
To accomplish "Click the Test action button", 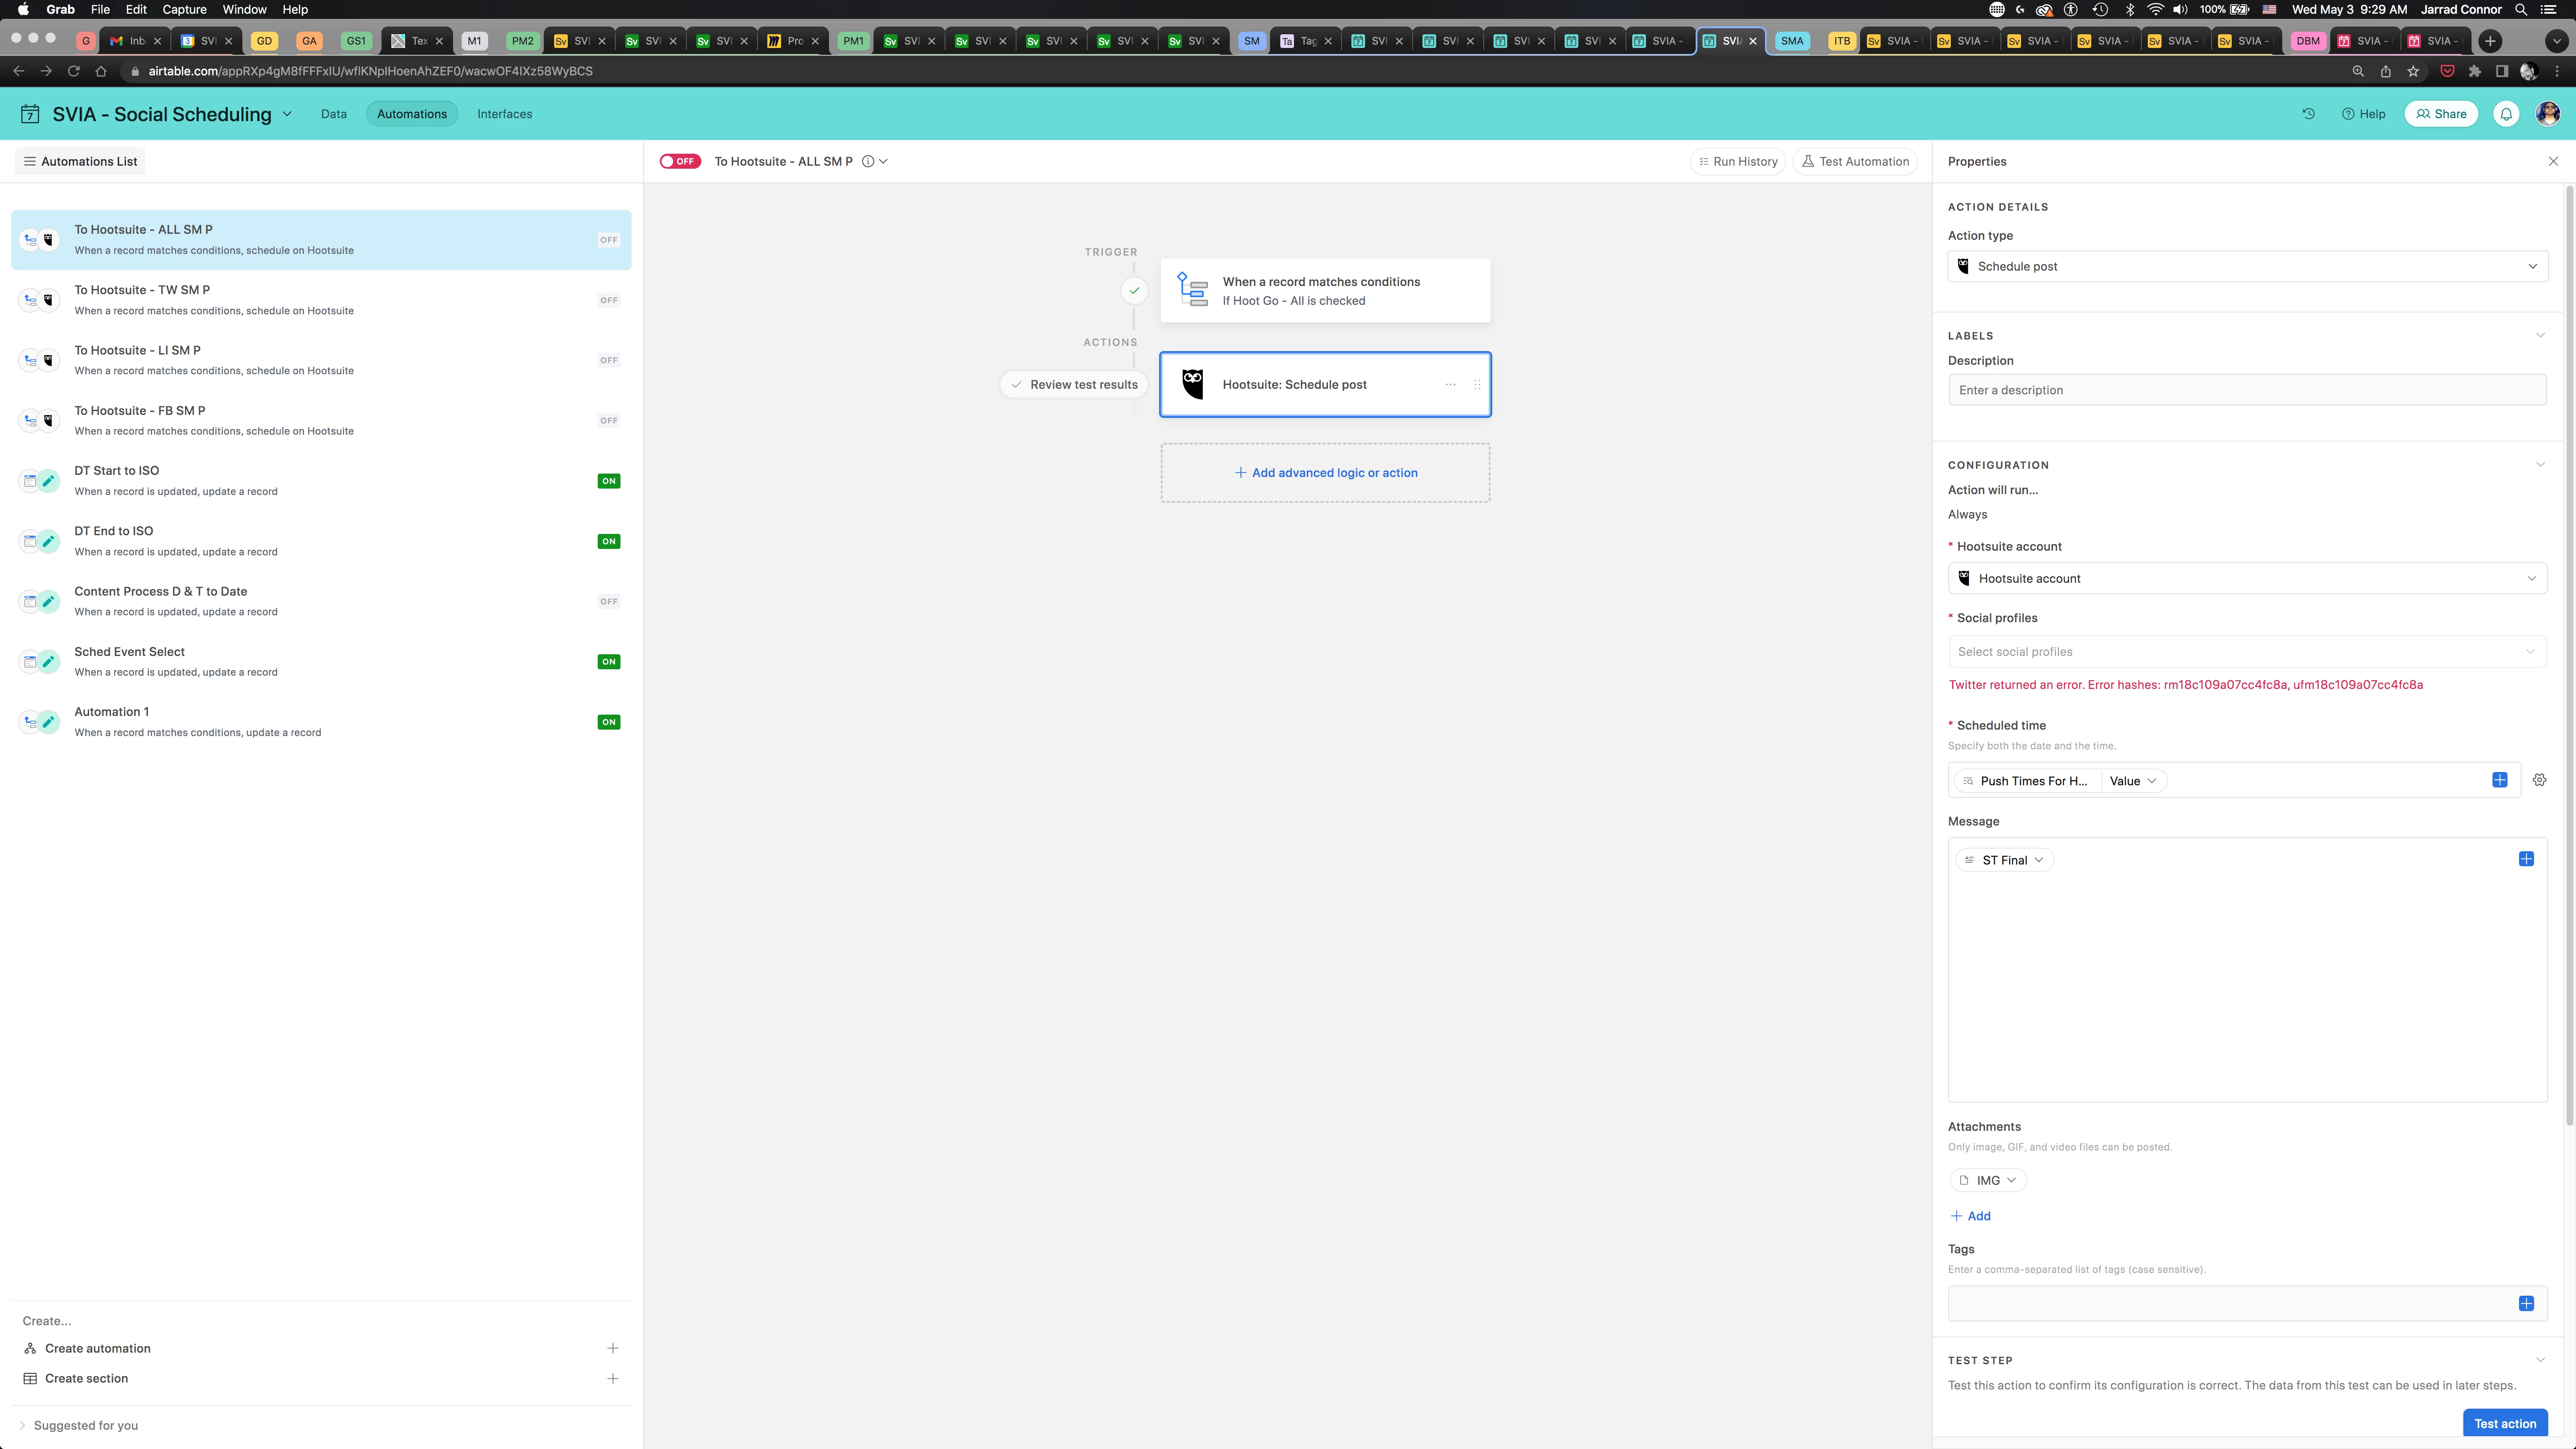I will pos(2504,1423).
